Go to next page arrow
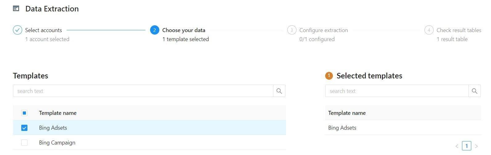Viewport: 491px width, 155px height. (477, 146)
